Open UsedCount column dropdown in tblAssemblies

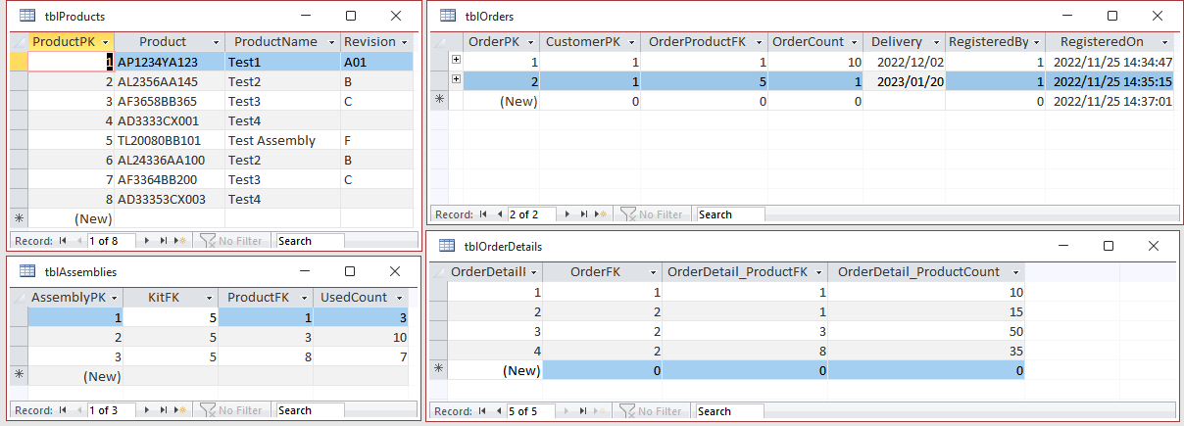point(410,297)
